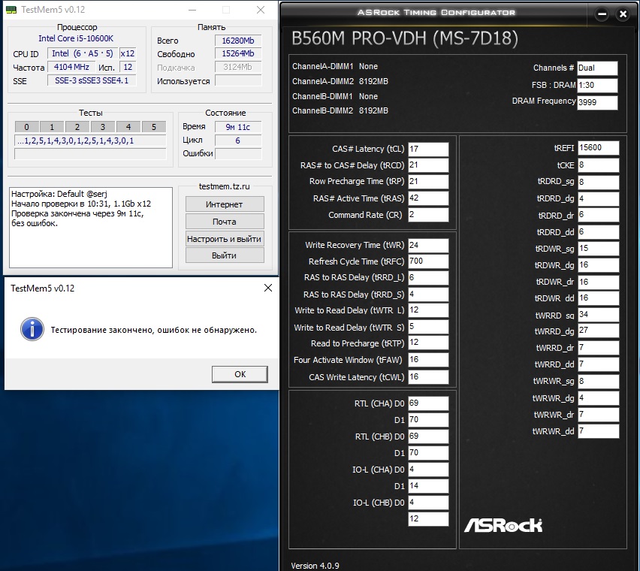Viewport: 640px width, 571px height.
Task: Select test box number 0
Action: pos(26,127)
